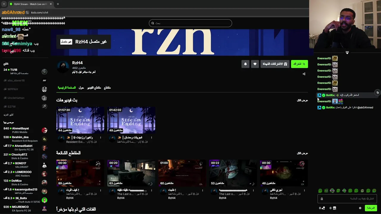Collapse chat using the top chevron icon

point(347,53)
